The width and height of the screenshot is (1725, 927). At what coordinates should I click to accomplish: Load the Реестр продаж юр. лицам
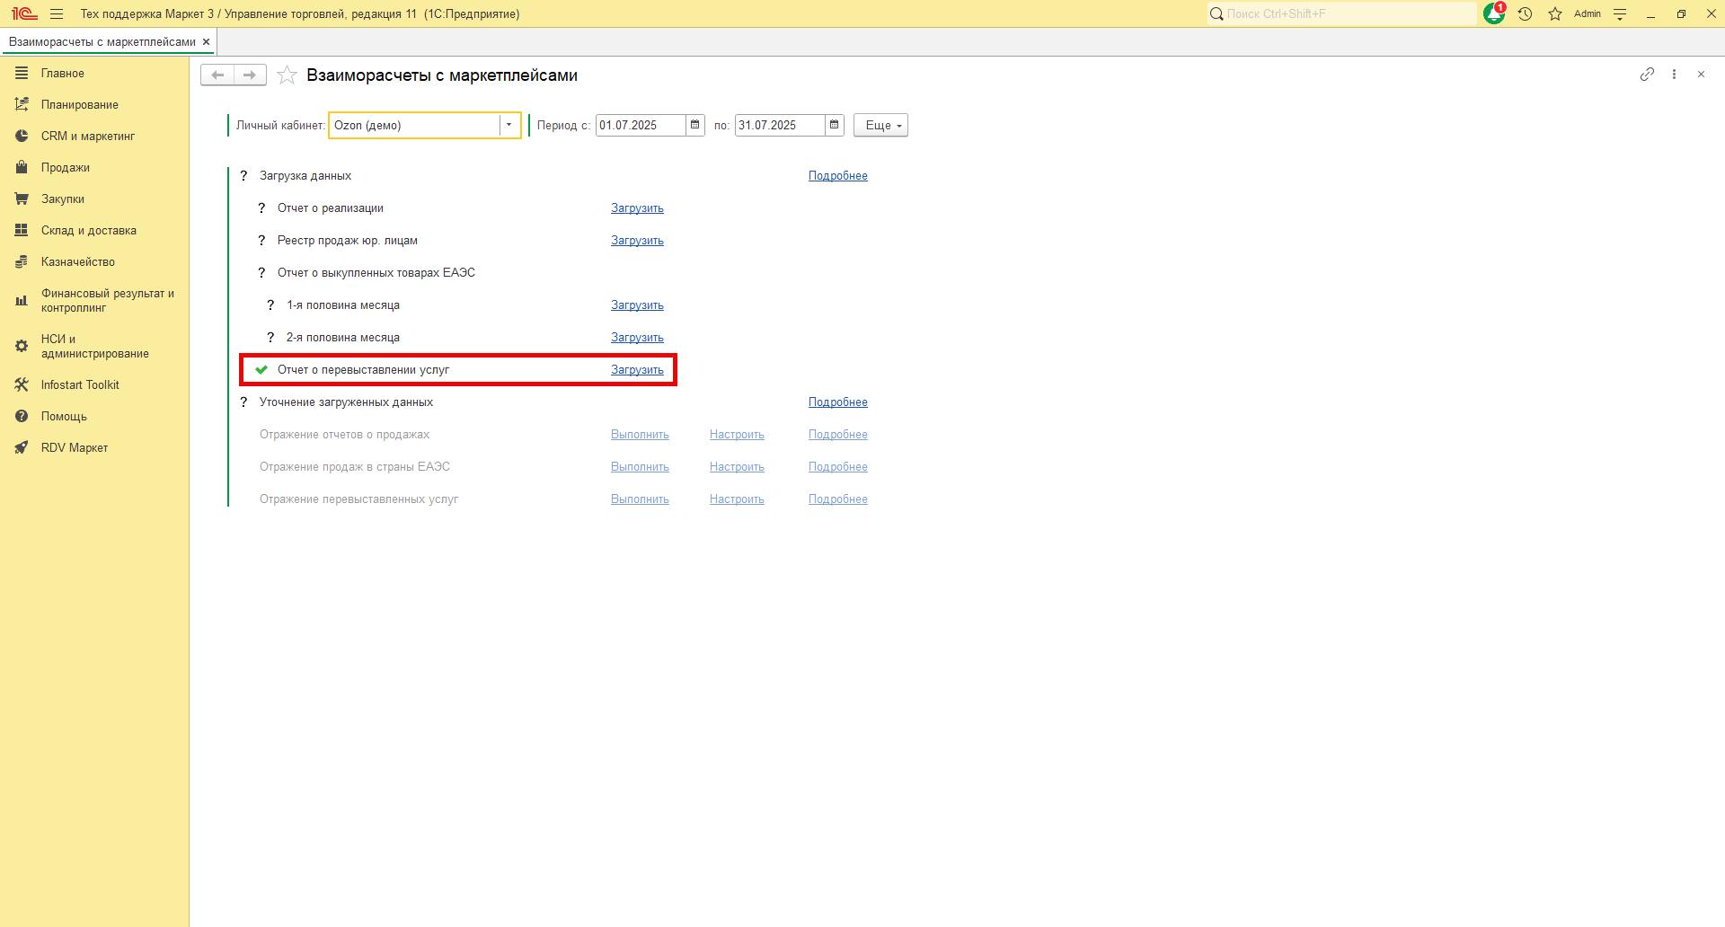[637, 240]
